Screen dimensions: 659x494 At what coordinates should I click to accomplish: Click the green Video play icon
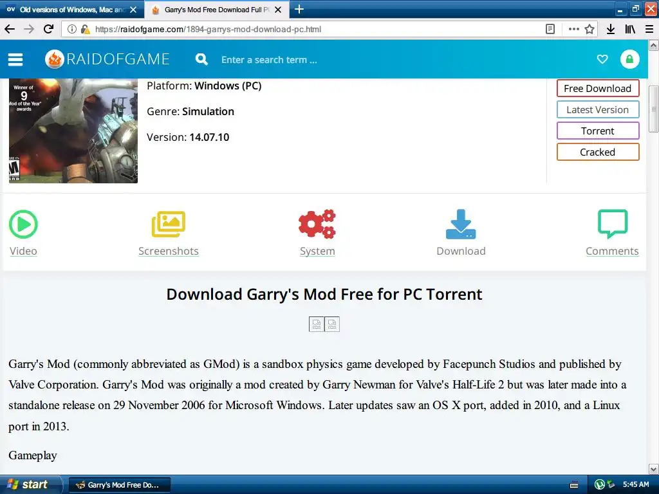click(23, 224)
